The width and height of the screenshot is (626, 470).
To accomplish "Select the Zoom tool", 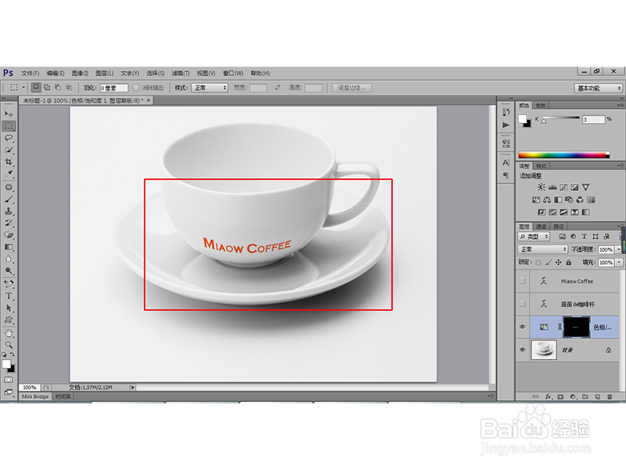I will tap(9, 345).
